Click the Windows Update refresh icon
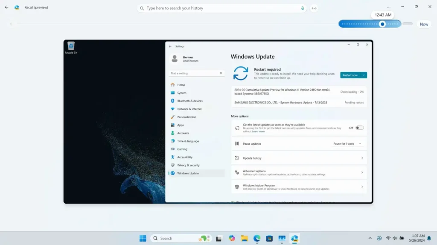 click(x=241, y=73)
